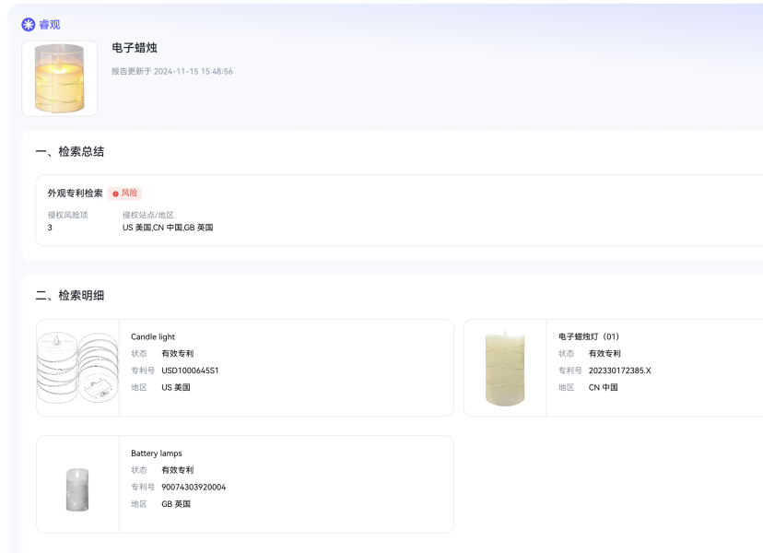Screen dimensions: 763x553
Task: Click the 侵权站点/地区 label
Action: (148, 215)
